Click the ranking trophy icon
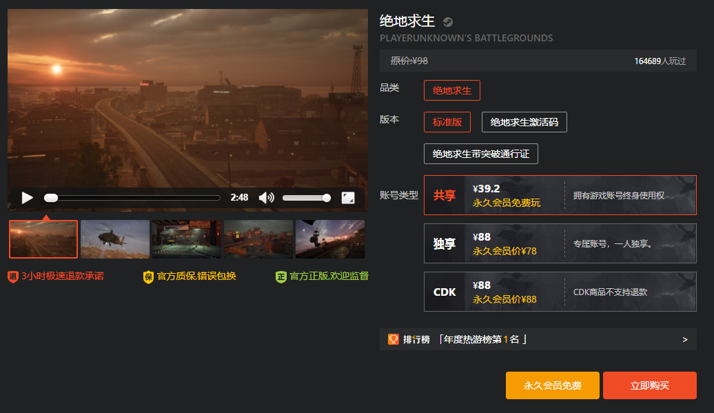 point(393,339)
